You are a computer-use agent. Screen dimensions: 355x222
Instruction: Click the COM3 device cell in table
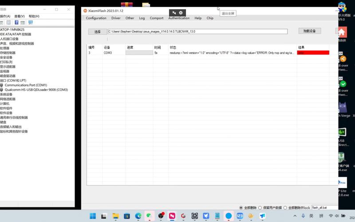click(x=108, y=52)
